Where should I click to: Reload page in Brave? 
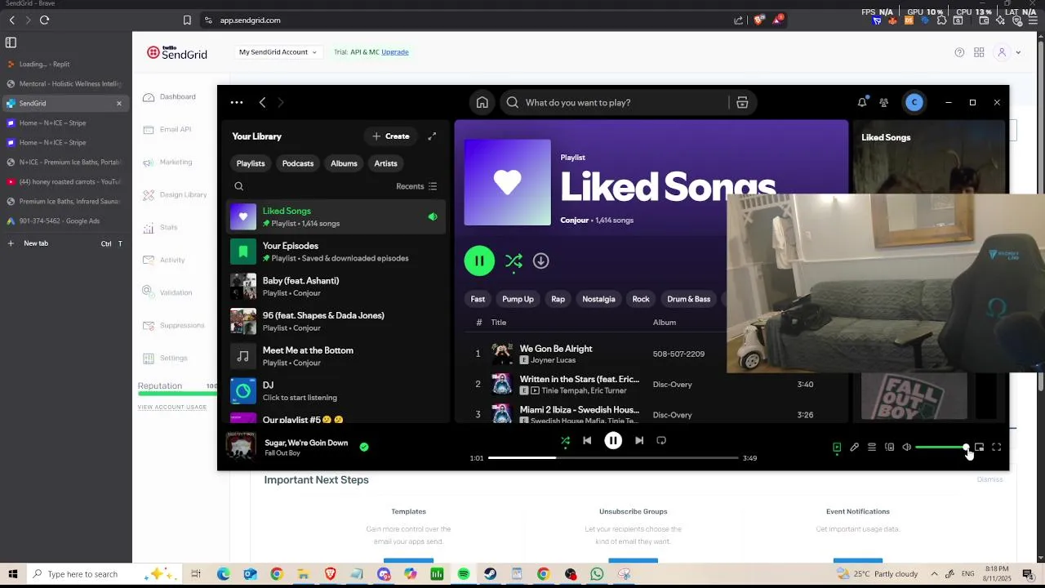[44, 20]
